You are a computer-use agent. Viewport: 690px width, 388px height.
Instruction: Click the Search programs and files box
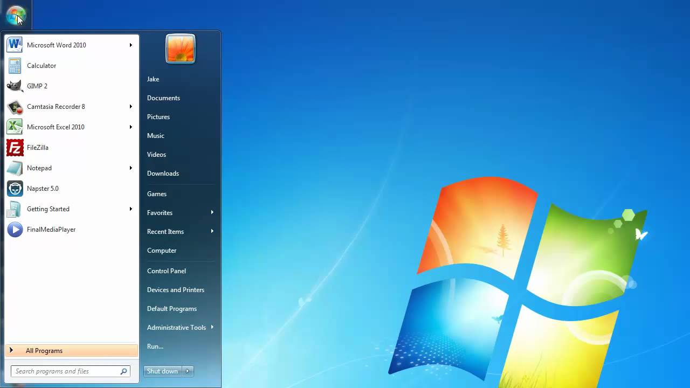71,371
